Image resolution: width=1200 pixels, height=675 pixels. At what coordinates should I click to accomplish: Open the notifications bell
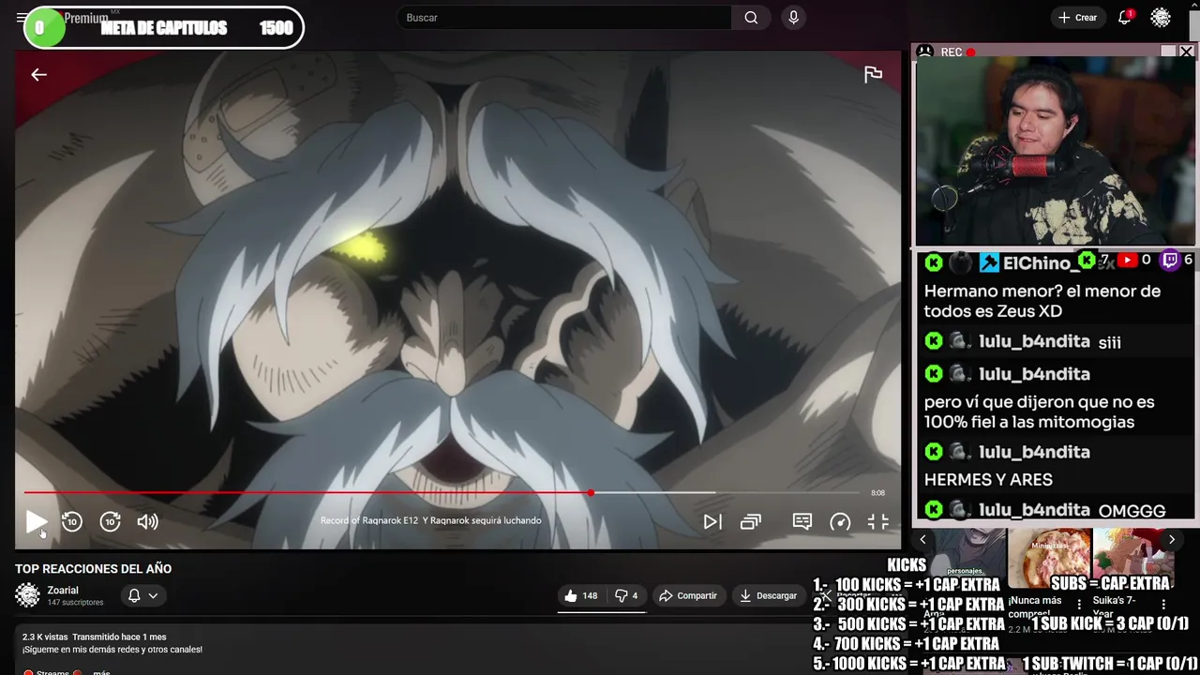point(1124,18)
